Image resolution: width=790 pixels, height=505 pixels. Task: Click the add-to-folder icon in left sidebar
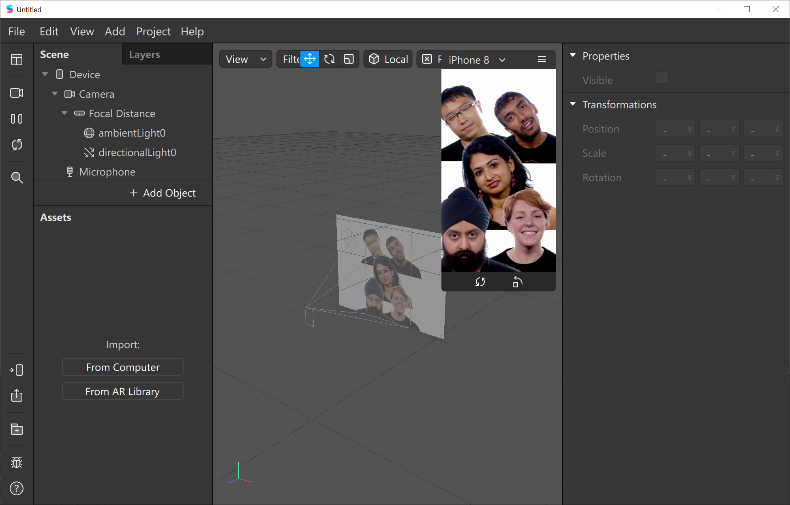(x=17, y=429)
